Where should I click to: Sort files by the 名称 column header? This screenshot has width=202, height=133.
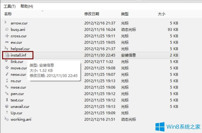(x=8, y=14)
